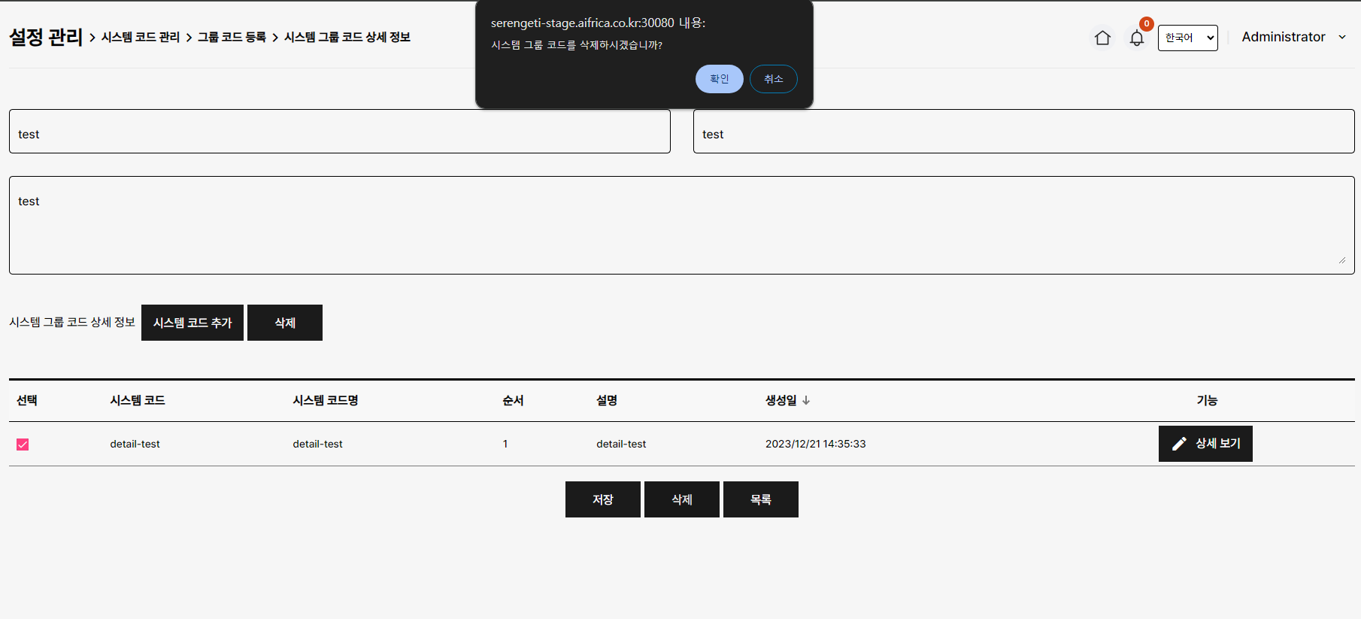Open the notification bell
The image size is (1361, 619).
(1136, 38)
